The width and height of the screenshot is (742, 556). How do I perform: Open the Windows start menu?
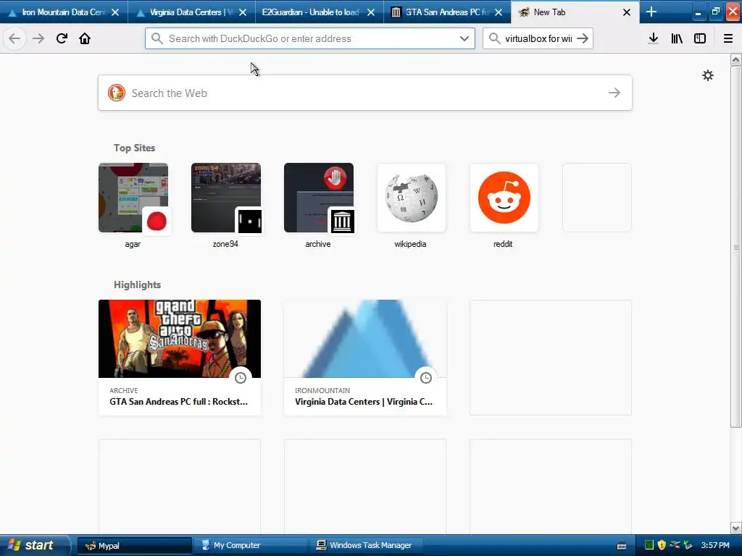tap(35, 545)
